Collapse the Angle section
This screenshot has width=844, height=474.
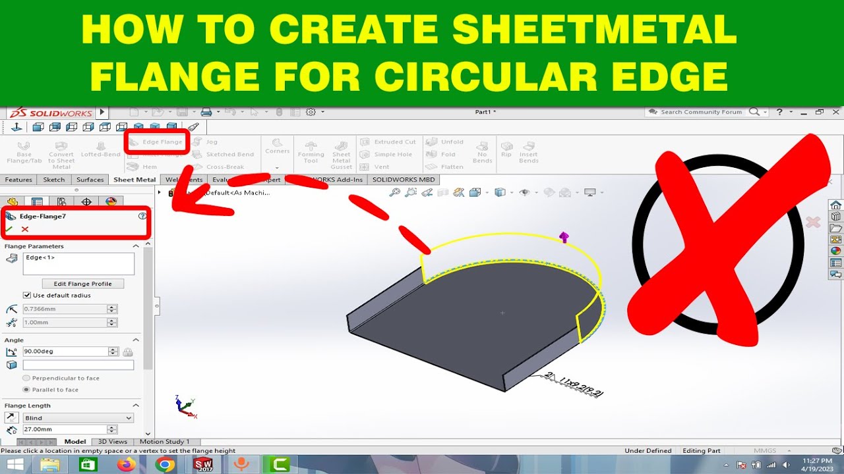(x=136, y=340)
